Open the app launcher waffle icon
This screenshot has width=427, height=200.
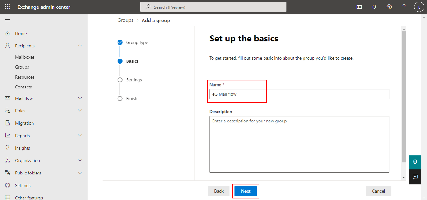coord(7,7)
